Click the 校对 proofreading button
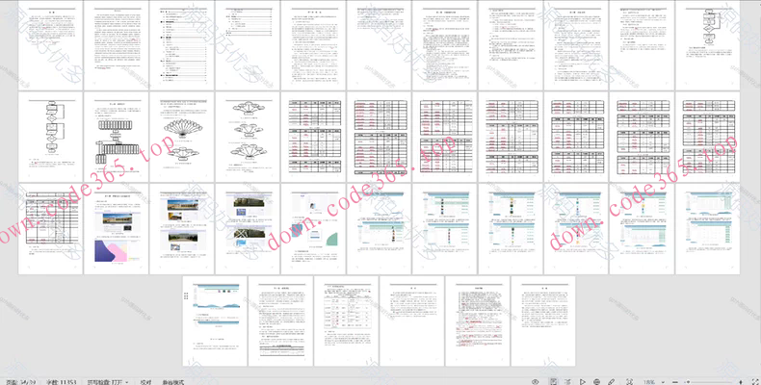Image resolution: width=761 pixels, height=385 pixels. (145, 382)
